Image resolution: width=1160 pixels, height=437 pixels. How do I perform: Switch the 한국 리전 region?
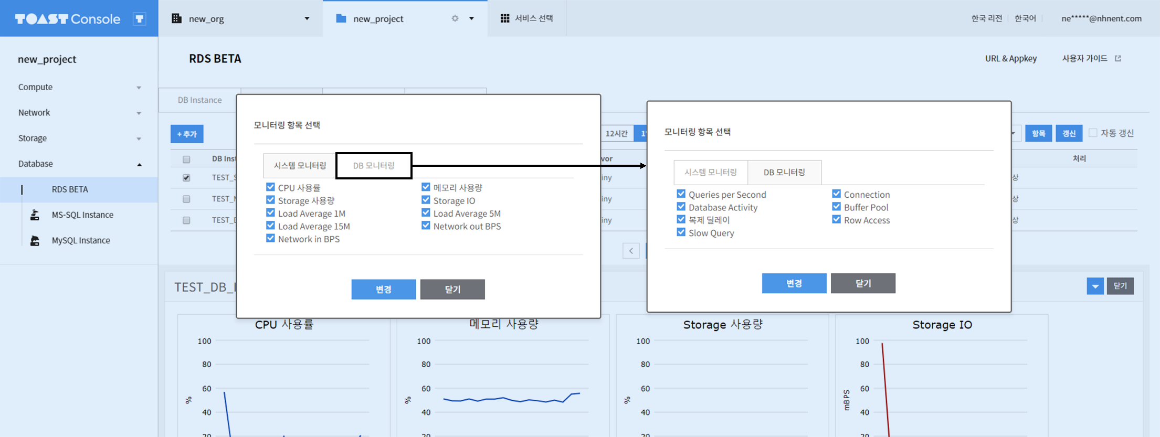pyautogui.click(x=986, y=18)
